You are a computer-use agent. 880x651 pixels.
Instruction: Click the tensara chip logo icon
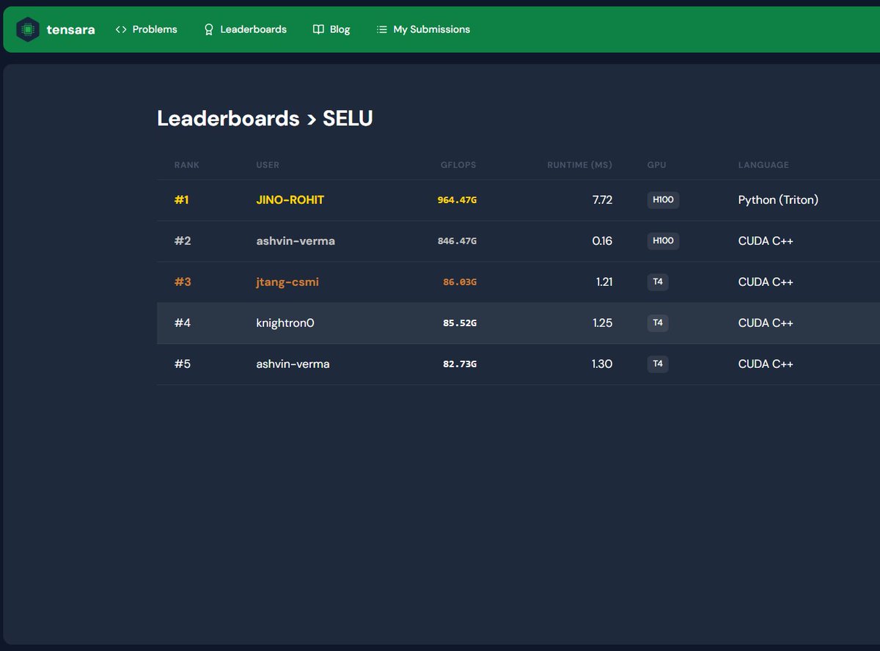[28, 29]
